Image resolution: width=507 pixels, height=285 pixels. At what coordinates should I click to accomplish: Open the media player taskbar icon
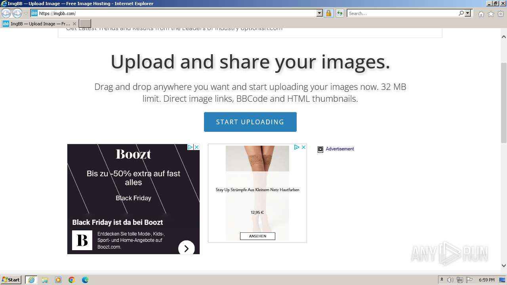click(x=58, y=280)
